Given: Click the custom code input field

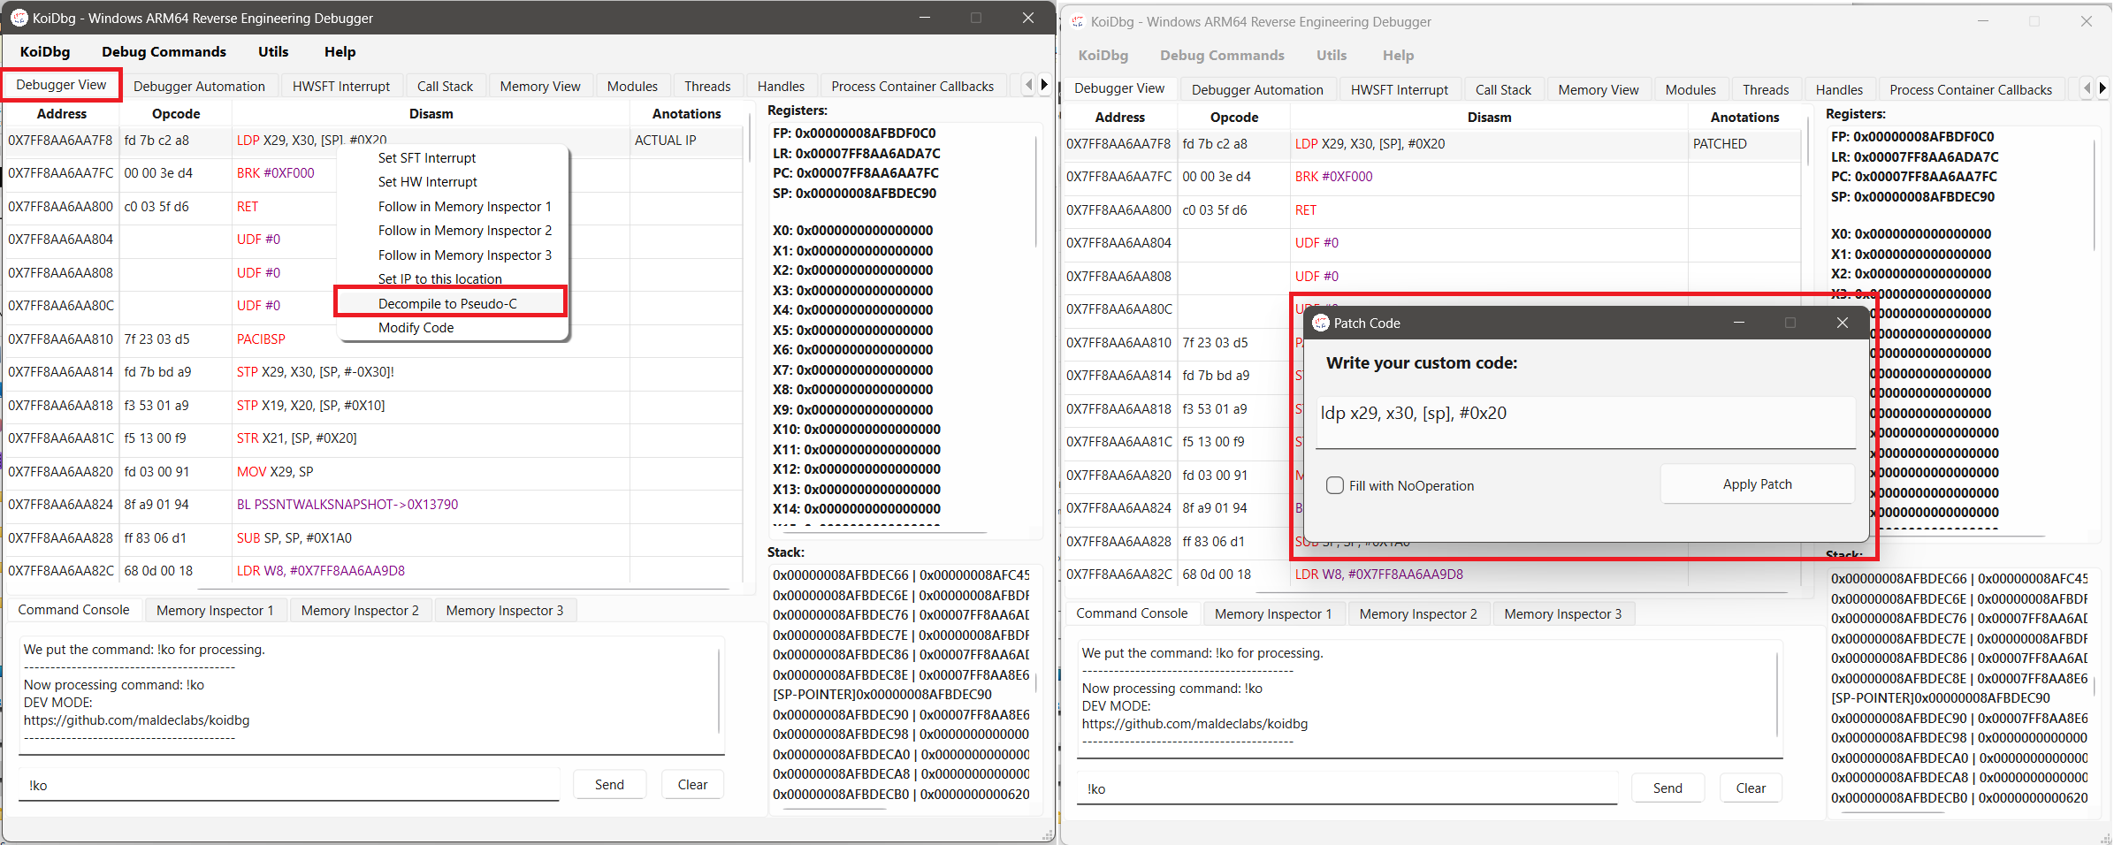Looking at the screenshot, I should (1585, 421).
